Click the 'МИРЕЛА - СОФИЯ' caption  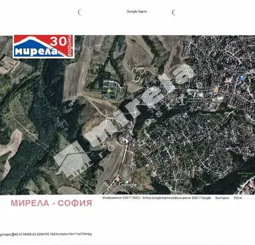coord(51,203)
